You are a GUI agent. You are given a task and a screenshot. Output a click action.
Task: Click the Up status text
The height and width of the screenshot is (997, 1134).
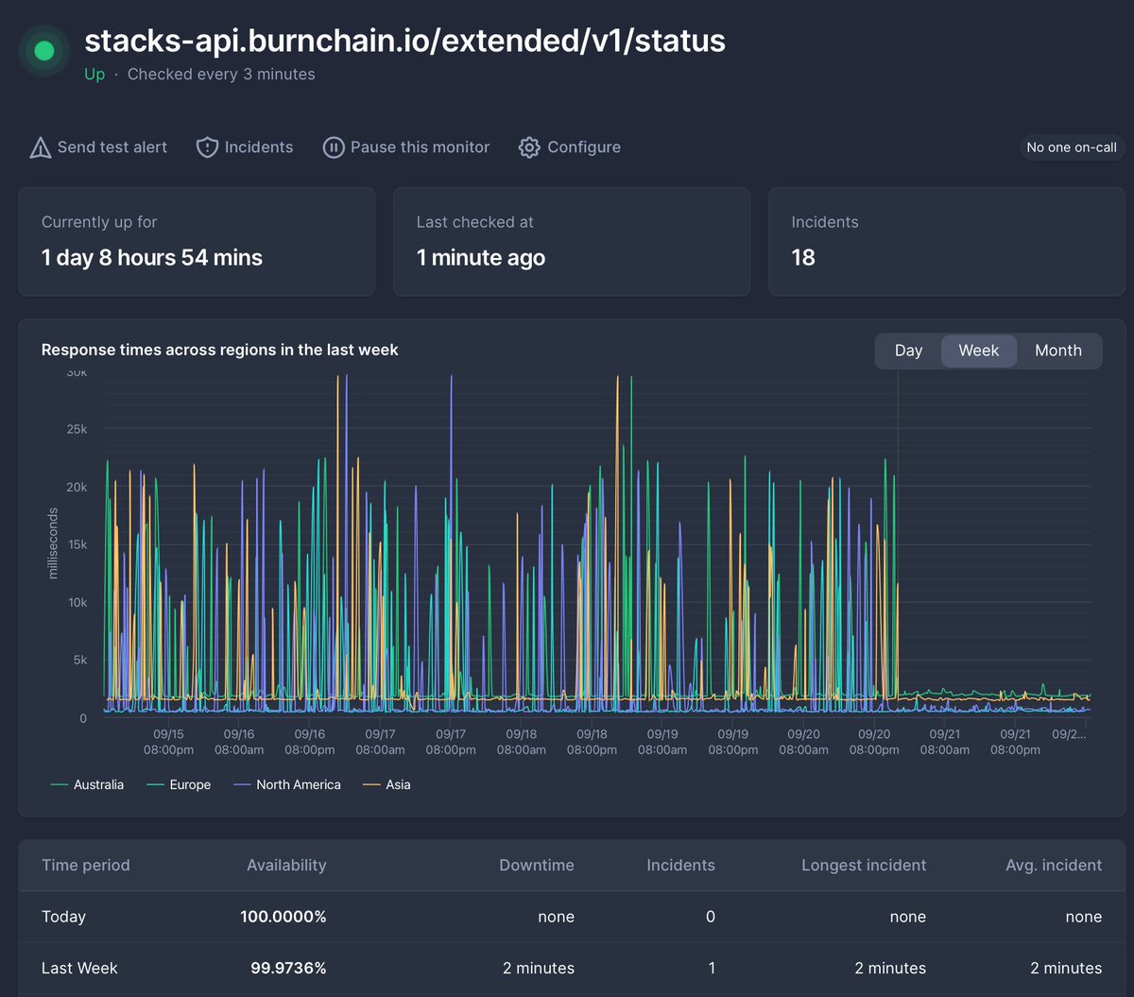(94, 74)
